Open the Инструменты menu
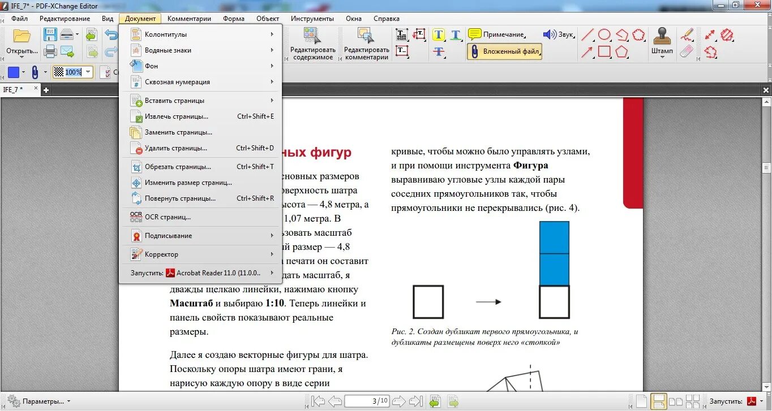Viewport: 772px width, 411px height. click(312, 19)
